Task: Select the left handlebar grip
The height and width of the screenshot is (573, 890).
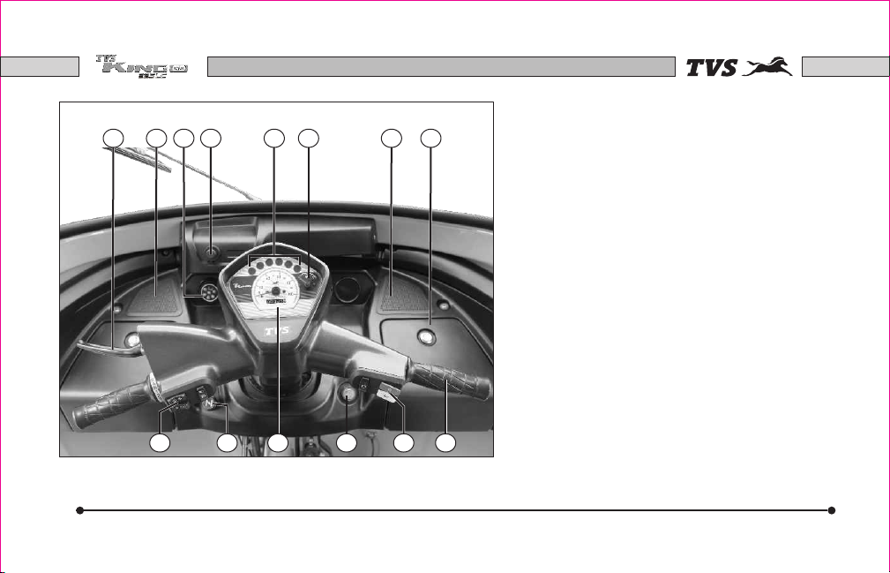Action: (x=112, y=402)
